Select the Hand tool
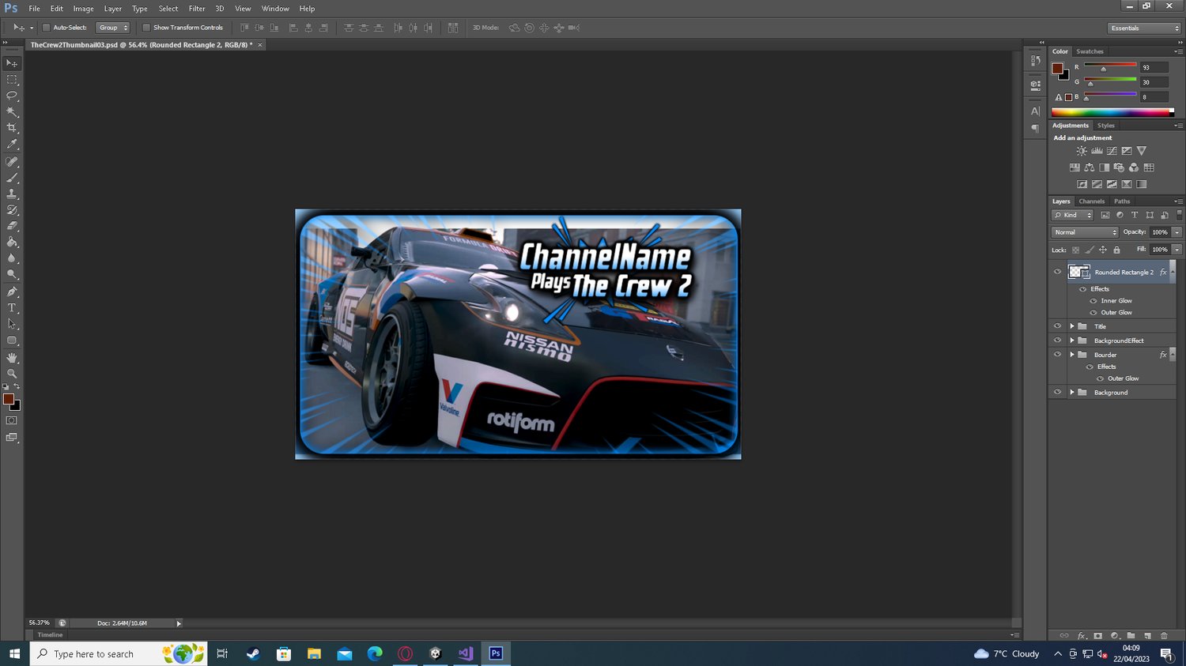The width and height of the screenshot is (1186, 666). (12, 358)
